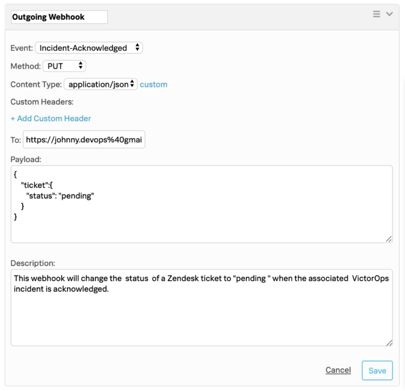Open the Content Type application/json dropdown
This screenshot has width=405, height=391.
tap(101, 84)
